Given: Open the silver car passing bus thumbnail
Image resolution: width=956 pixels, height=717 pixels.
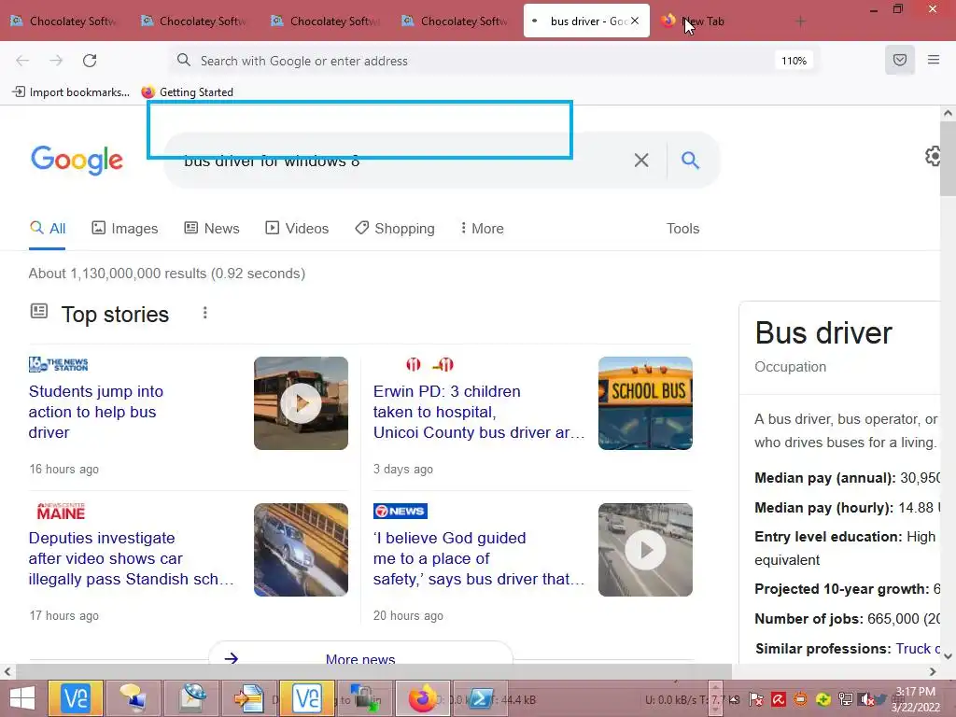Looking at the screenshot, I should point(301,549).
